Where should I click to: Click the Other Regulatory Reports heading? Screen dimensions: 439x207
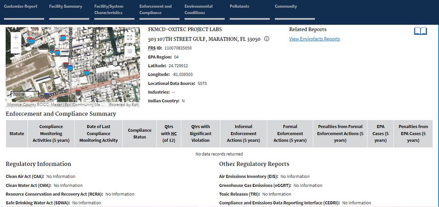point(254,164)
